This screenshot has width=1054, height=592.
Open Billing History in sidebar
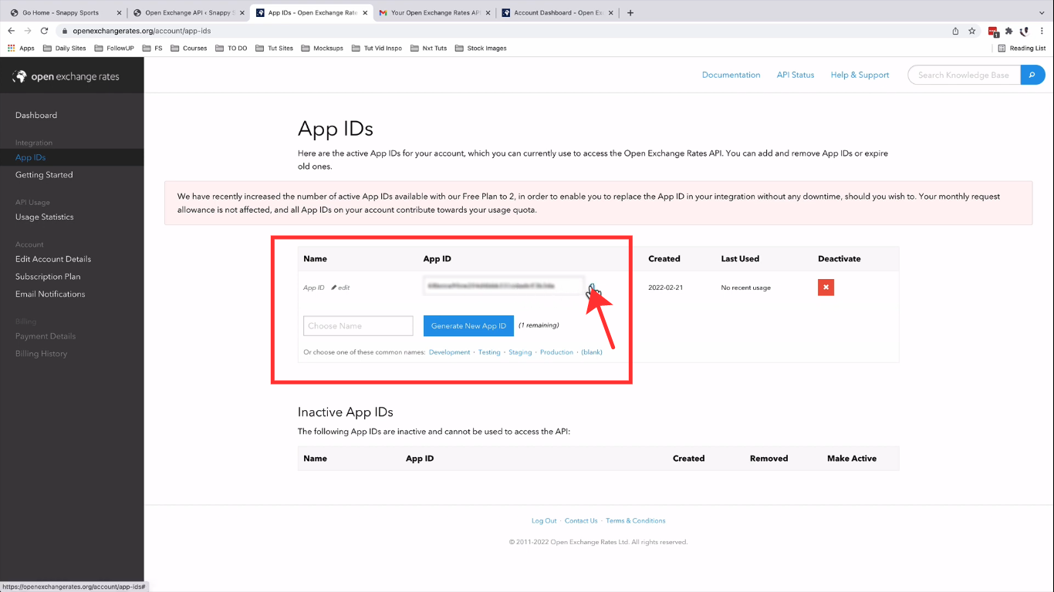point(42,354)
